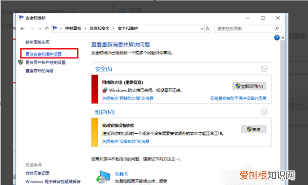Open 查看存档的消息 link
Screen dimensions: 308x185
coord(40,71)
